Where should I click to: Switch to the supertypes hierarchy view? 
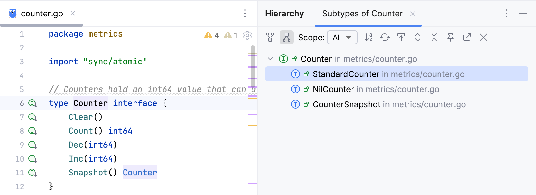click(x=270, y=38)
